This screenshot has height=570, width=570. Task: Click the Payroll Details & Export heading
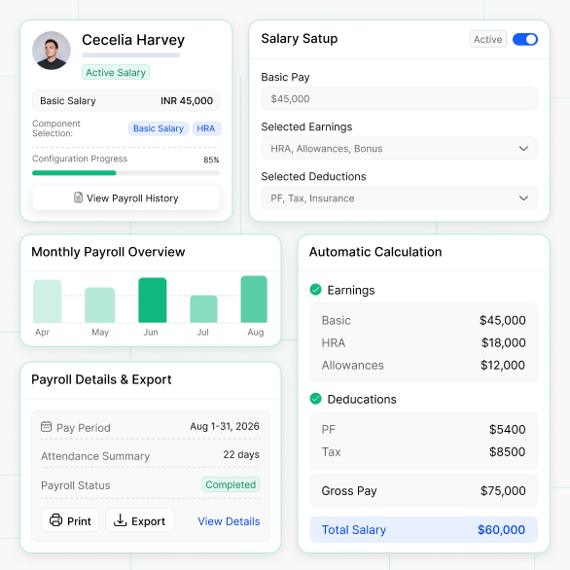click(101, 379)
